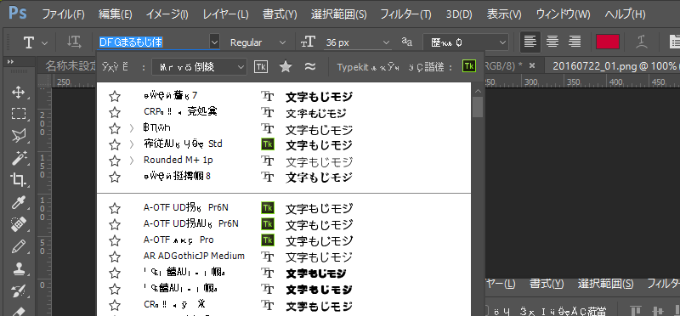The height and width of the screenshot is (316, 680).
Task: Switch to the 20160722_01.png document tab
Action: pos(611,65)
